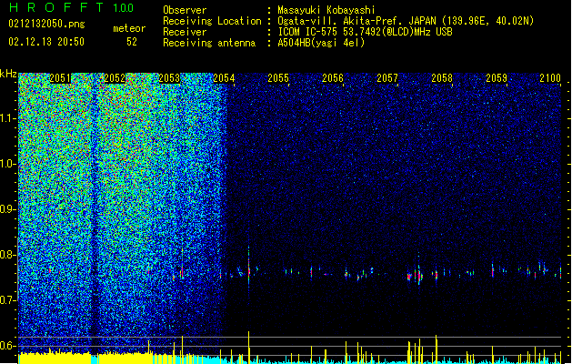Click the 'Observer' field label
Image resolution: width=572 pixels, height=364 pixels.
(x=185, y=10)
